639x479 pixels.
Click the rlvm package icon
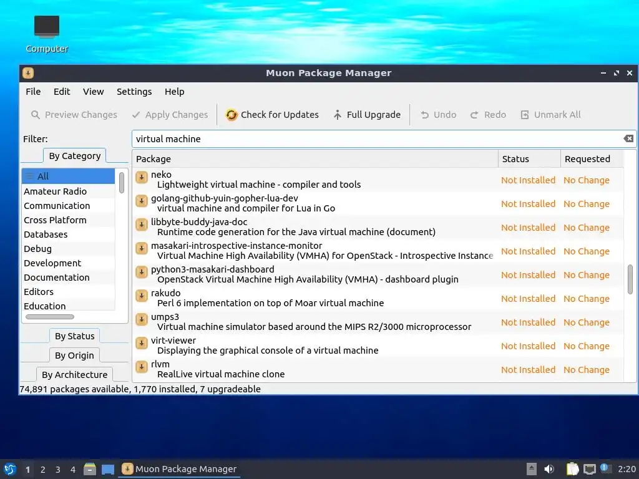click(142, 367)
